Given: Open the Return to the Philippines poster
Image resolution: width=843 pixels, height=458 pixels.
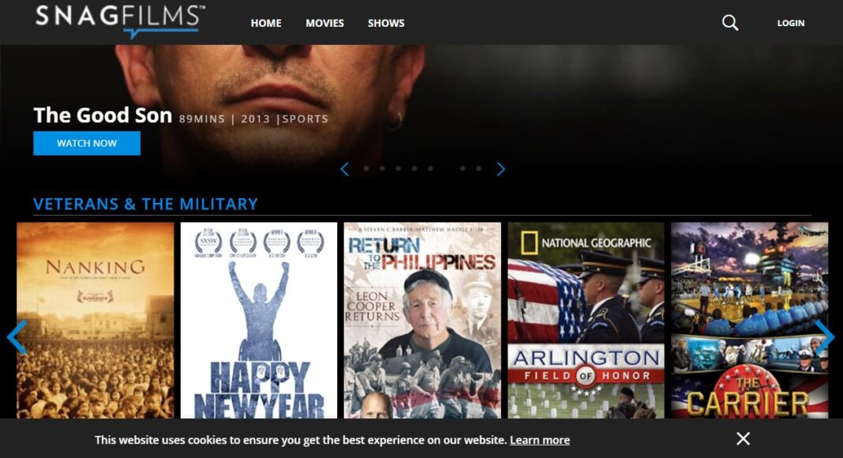Looking at the screenshot, I should pyautogui.click(x=422, y=321).
